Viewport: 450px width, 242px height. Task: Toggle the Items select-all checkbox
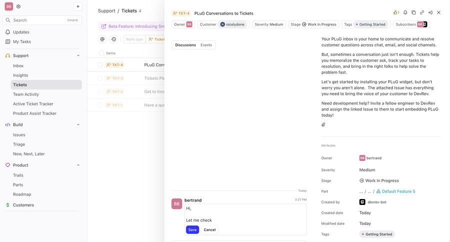point(101,53)
